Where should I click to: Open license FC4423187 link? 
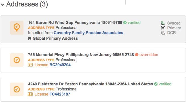pos(60,94)
